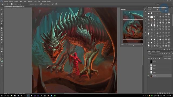
Task: Select the large round brush preset
Action: pyautogui.click(x=152, y=17)
